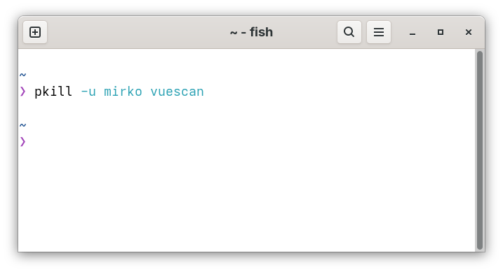Minimize the terminal window
503x272 pixels.
point(413,33)
